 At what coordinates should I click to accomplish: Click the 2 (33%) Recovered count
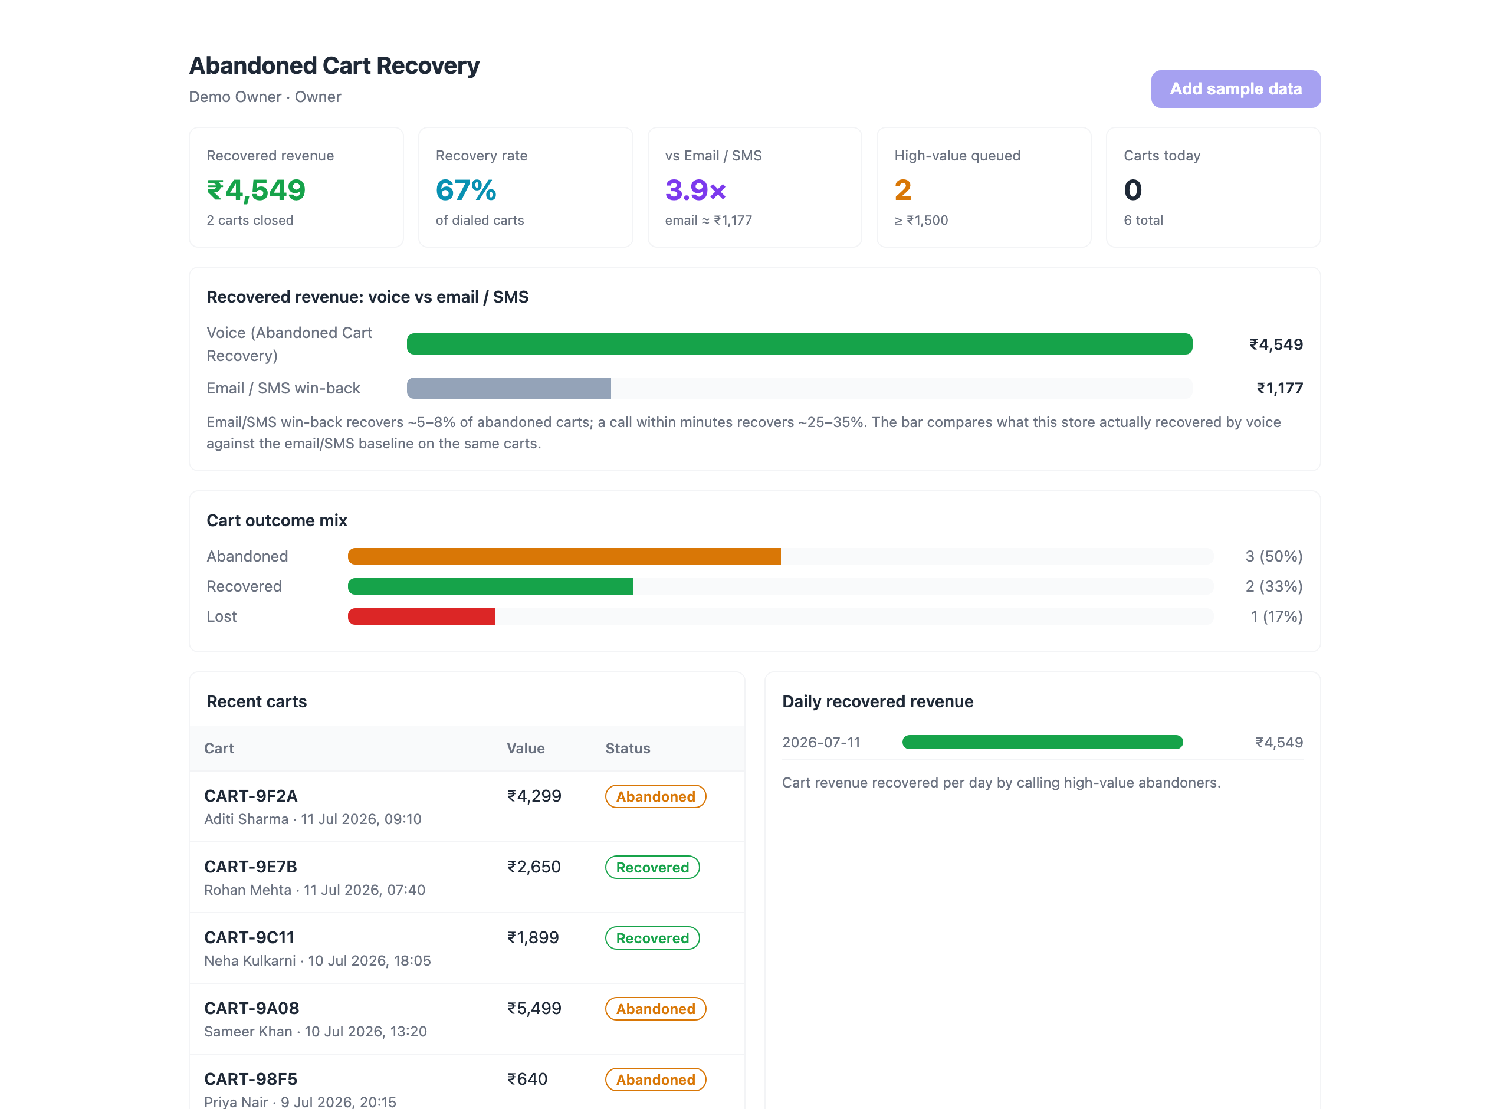pos(1274,586)
